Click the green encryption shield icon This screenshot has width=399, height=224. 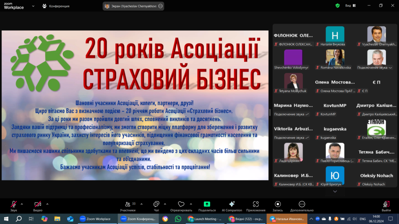coord(337,5)
